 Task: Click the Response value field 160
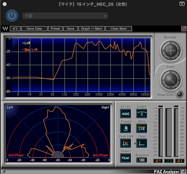(142, 160)
